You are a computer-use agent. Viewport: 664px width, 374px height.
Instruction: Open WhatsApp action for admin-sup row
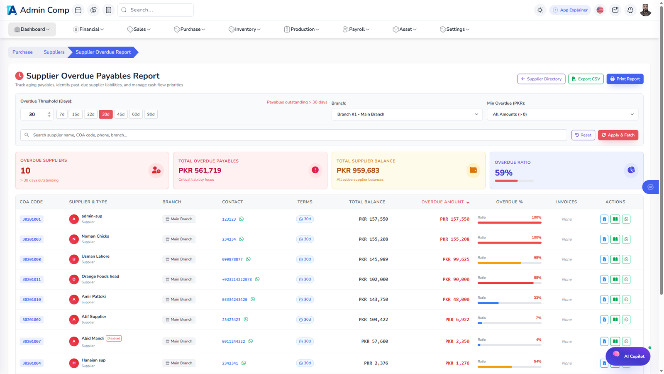coord(626,219)
